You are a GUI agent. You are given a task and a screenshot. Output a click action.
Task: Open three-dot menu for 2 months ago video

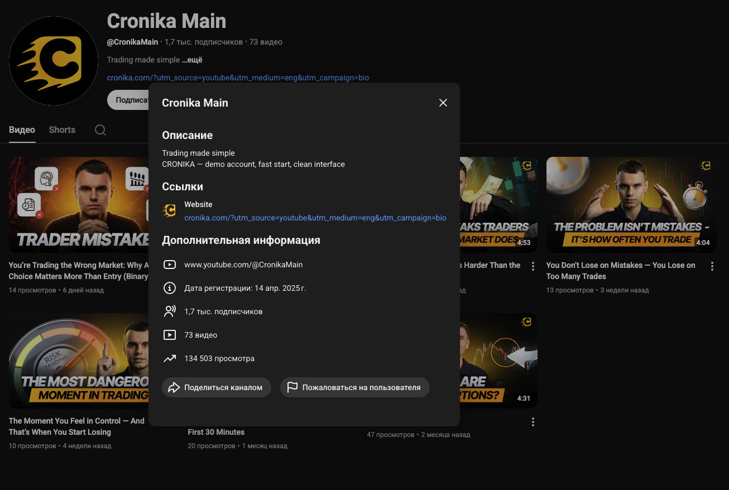(533, 422)
